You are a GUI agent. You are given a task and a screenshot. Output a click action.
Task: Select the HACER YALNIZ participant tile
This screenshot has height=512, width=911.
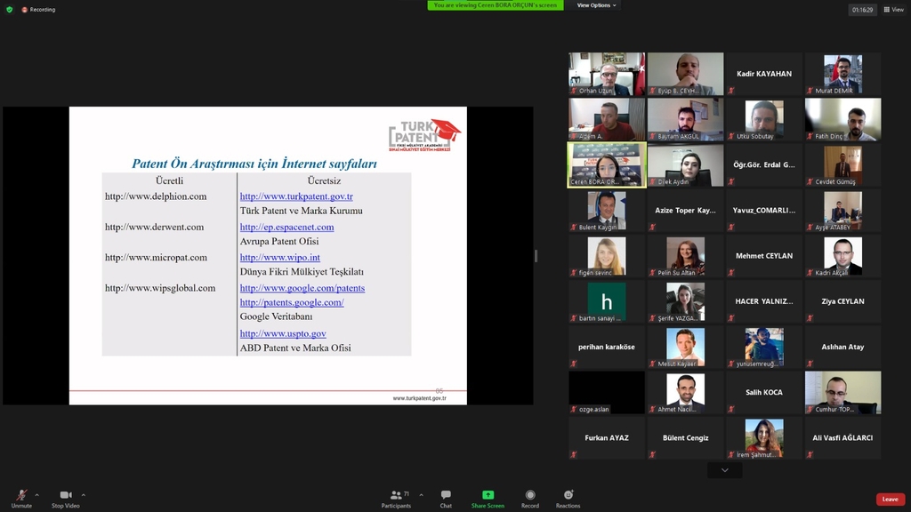(764, 301)
